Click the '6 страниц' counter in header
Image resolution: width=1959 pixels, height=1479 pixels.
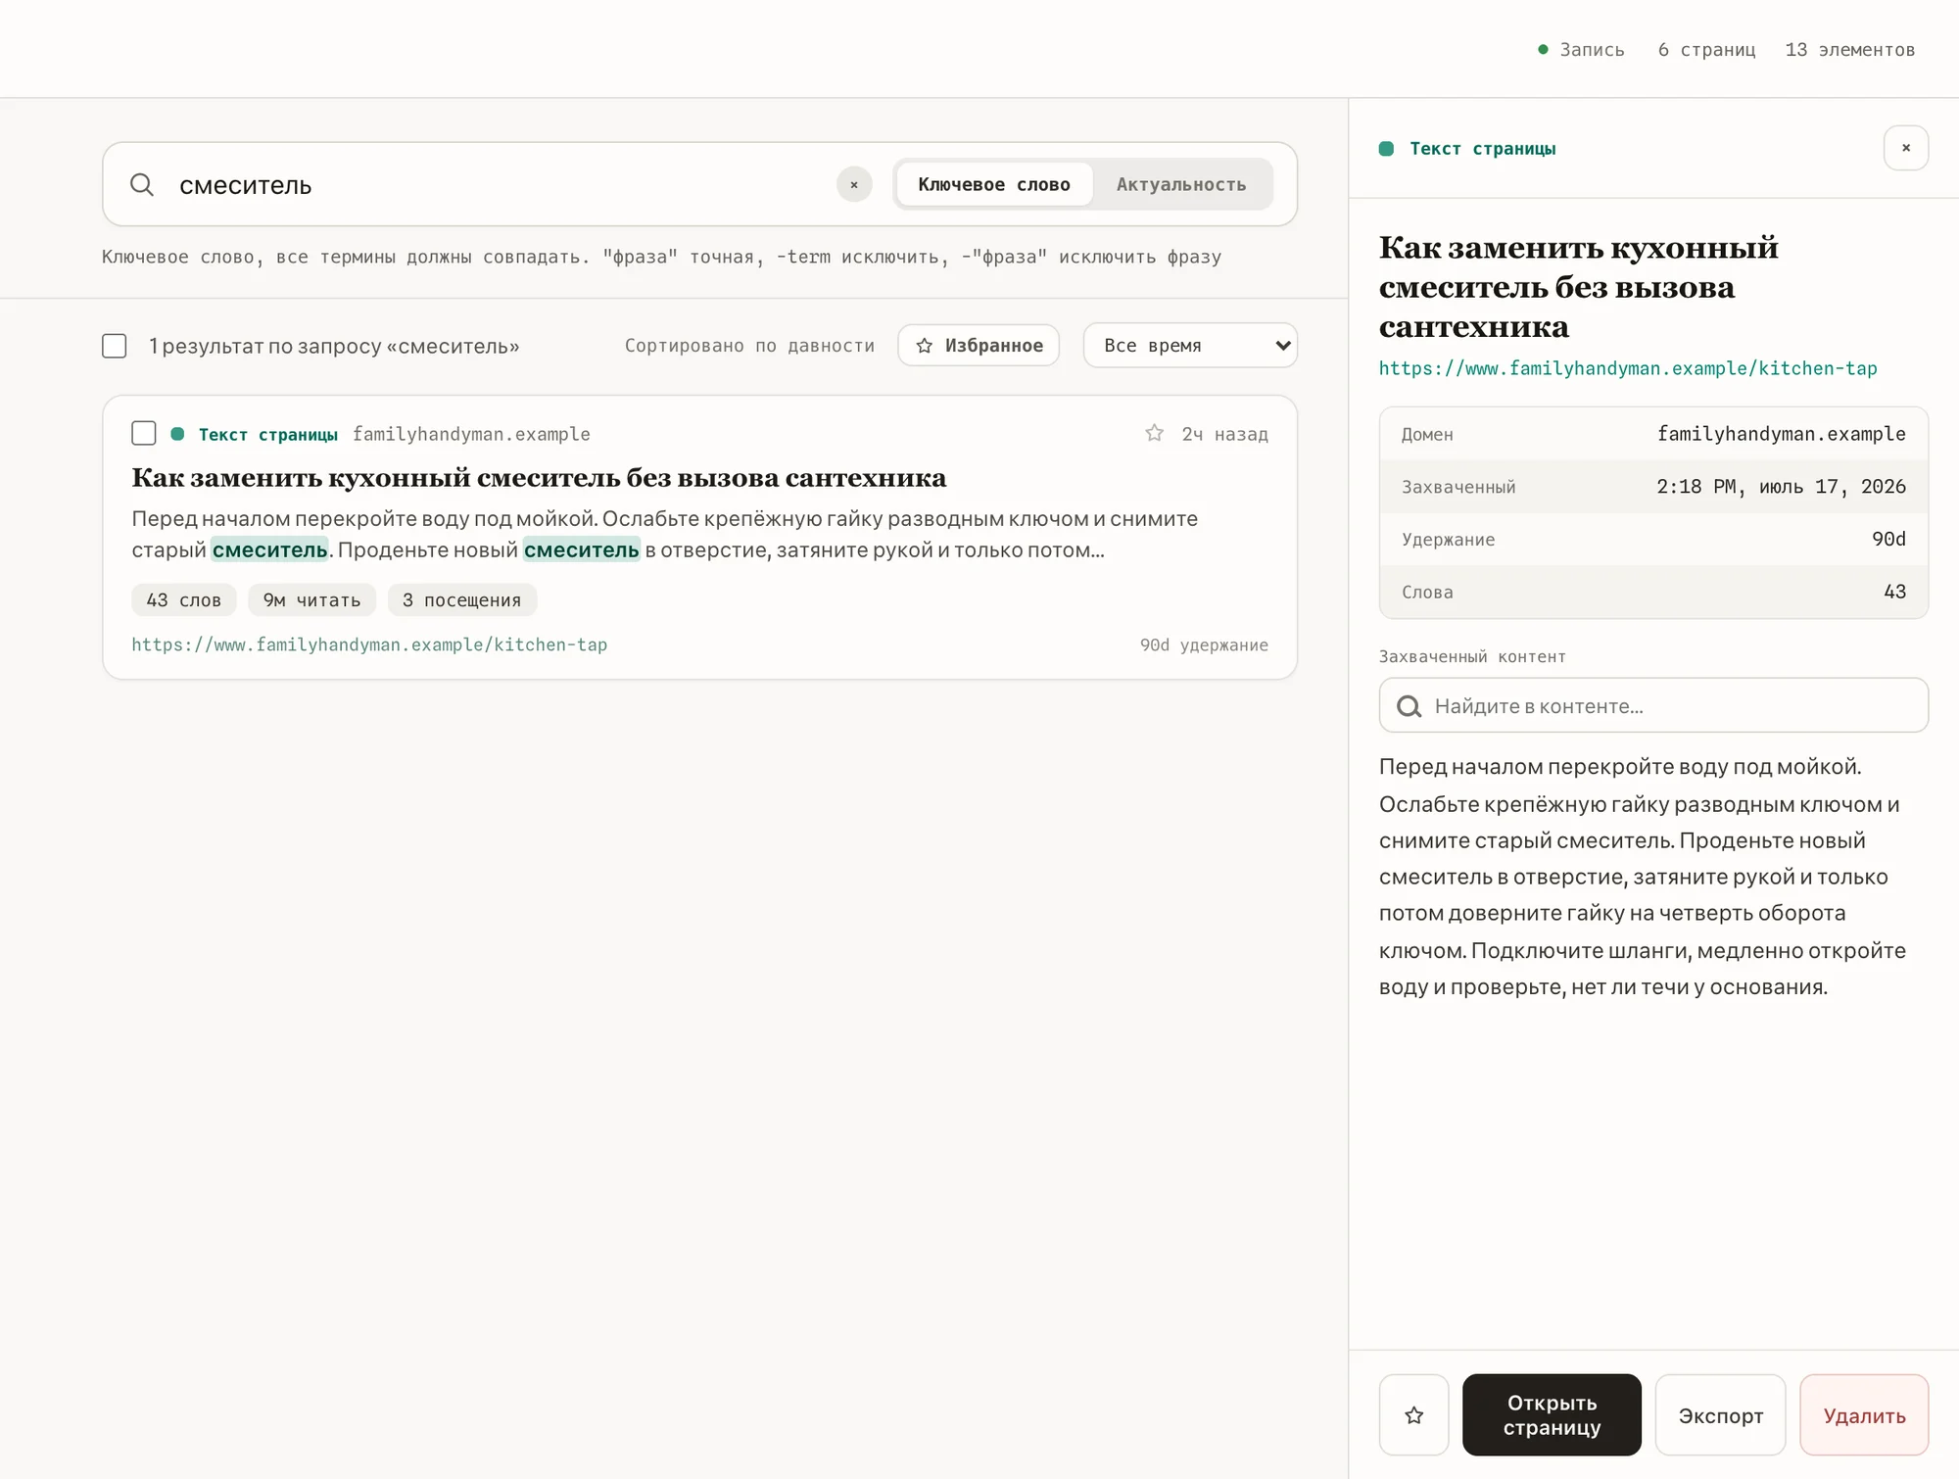pos(1706,49)
